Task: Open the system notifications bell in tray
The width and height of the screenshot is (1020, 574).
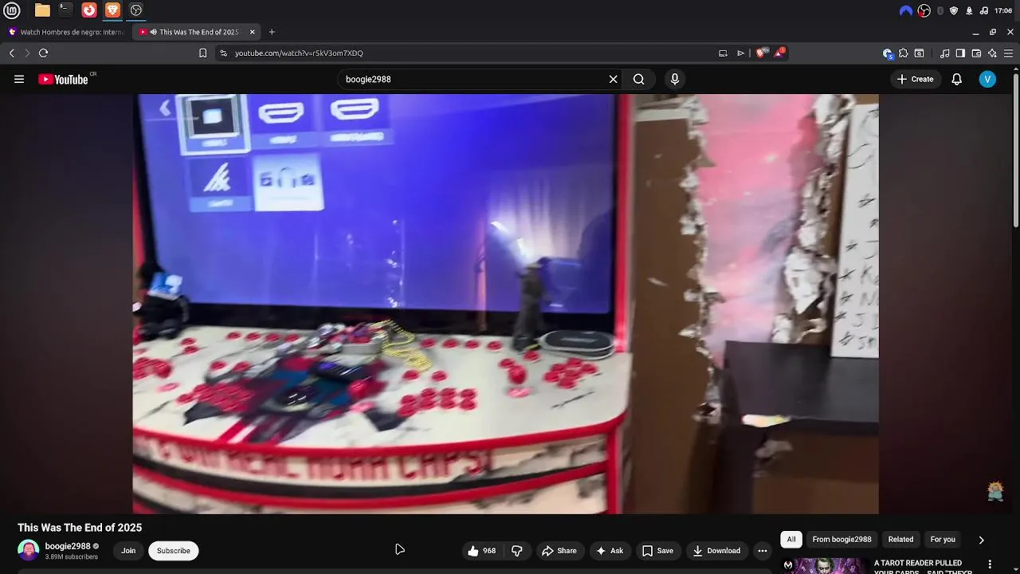Action: coord(969,10)
